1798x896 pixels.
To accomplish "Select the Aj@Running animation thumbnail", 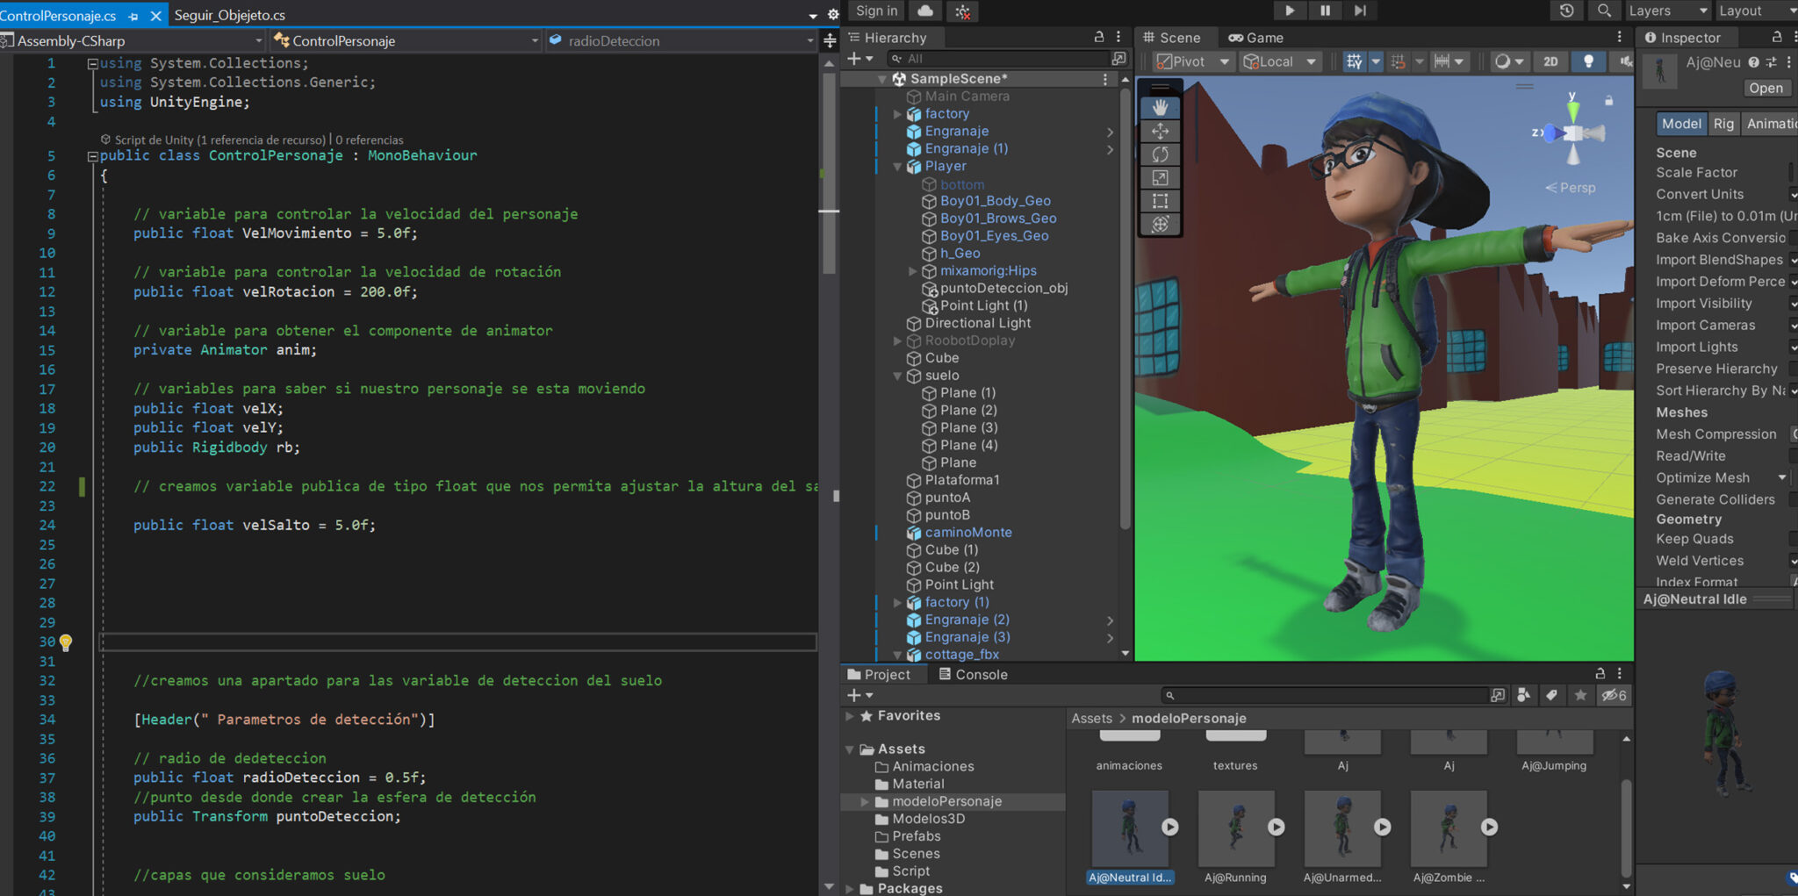I will pyautogui.click(x=1236, y=827).
